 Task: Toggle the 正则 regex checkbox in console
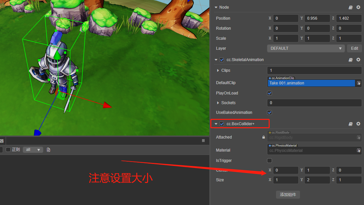pos(9,150)
